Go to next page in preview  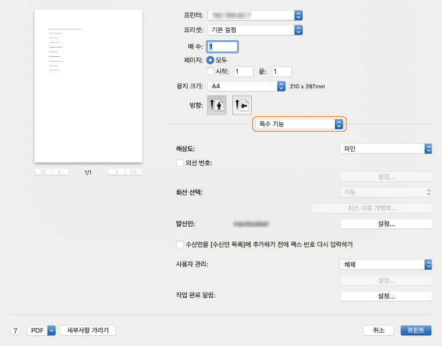pyautogui.click(x=117, y=172)
